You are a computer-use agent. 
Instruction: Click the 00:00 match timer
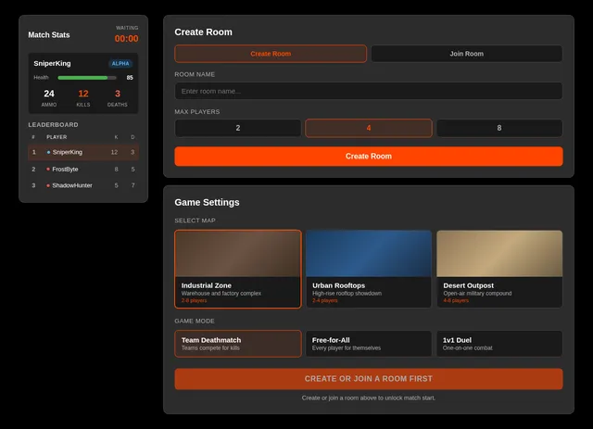pos(126,39)
